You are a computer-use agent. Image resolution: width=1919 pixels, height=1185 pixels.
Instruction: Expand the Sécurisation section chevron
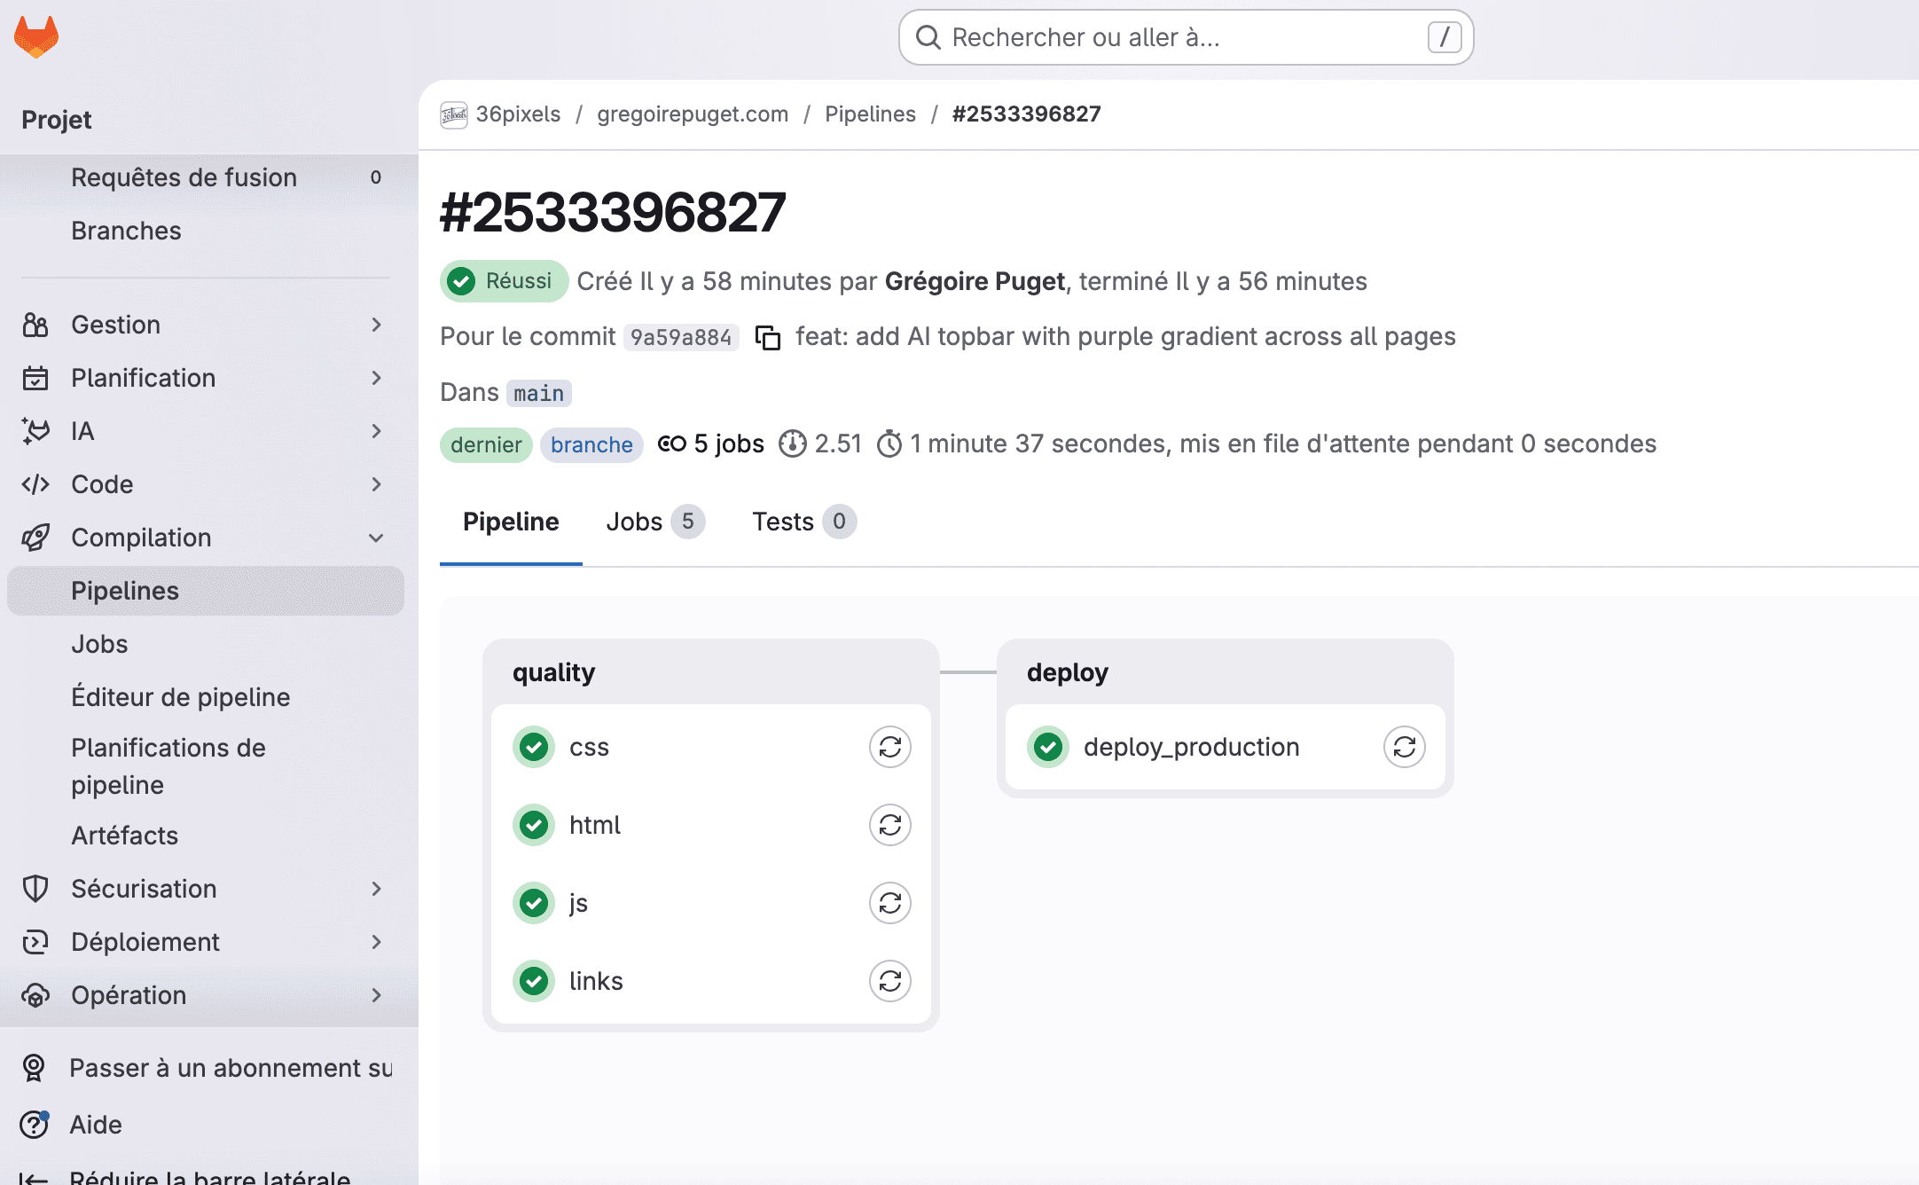pos(376,889)
